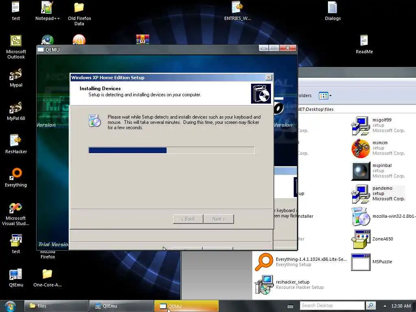Select pandemo setup in files window
416x312 pixels.
[378, 193]
